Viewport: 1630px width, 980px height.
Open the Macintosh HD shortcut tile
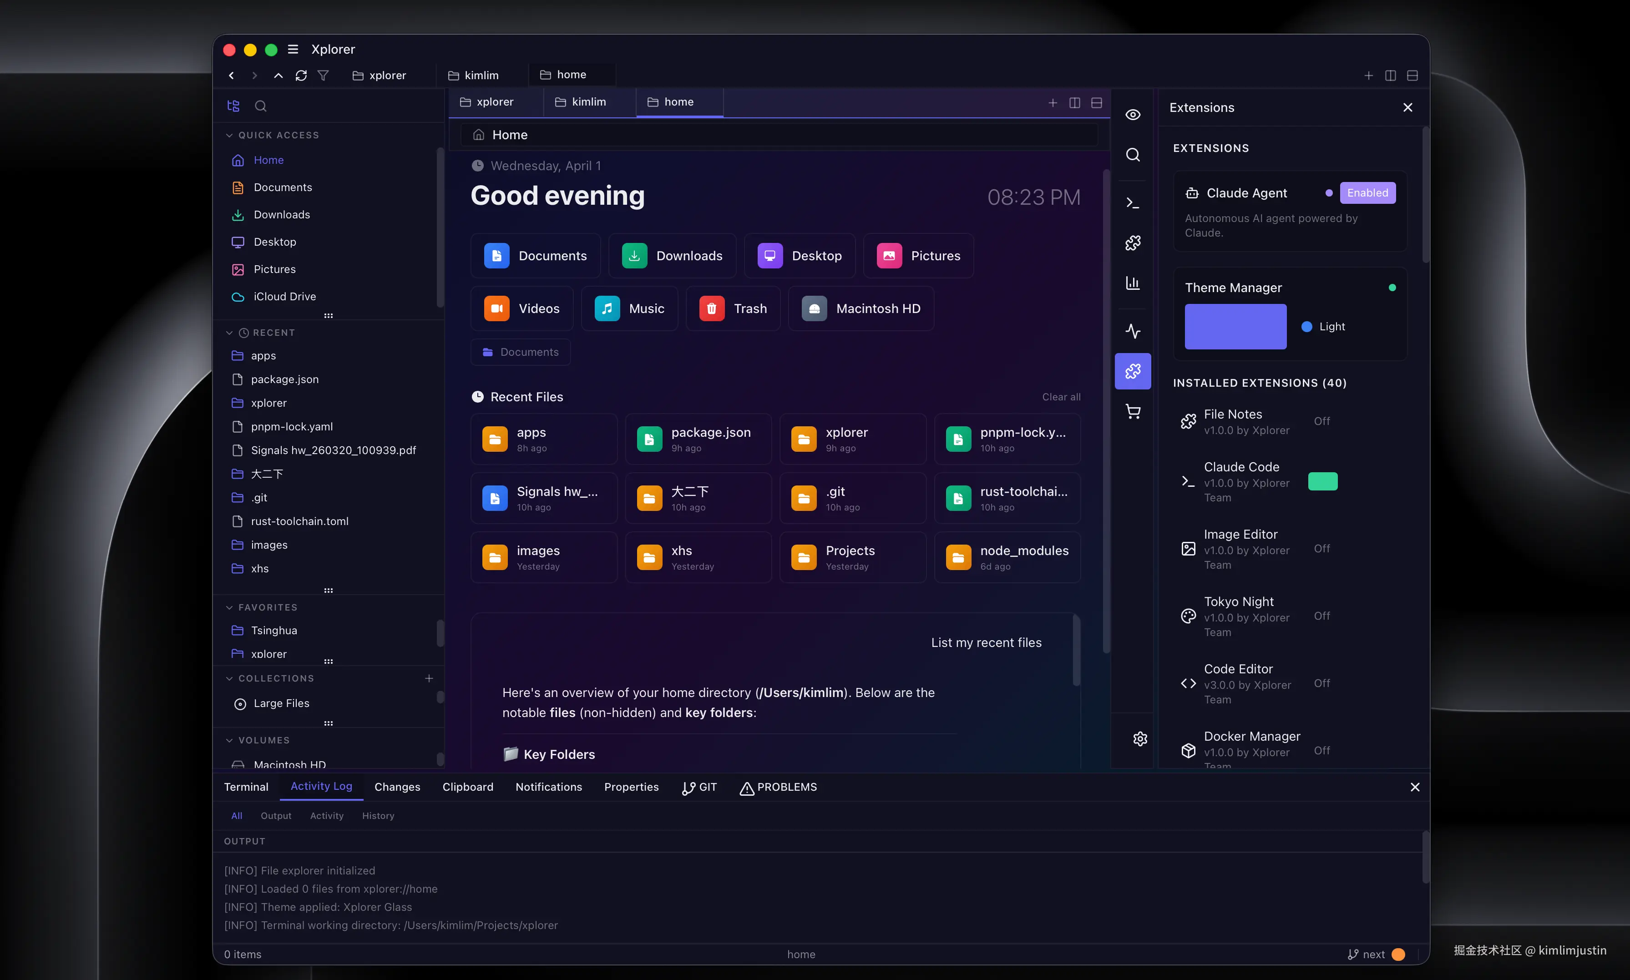861,308
